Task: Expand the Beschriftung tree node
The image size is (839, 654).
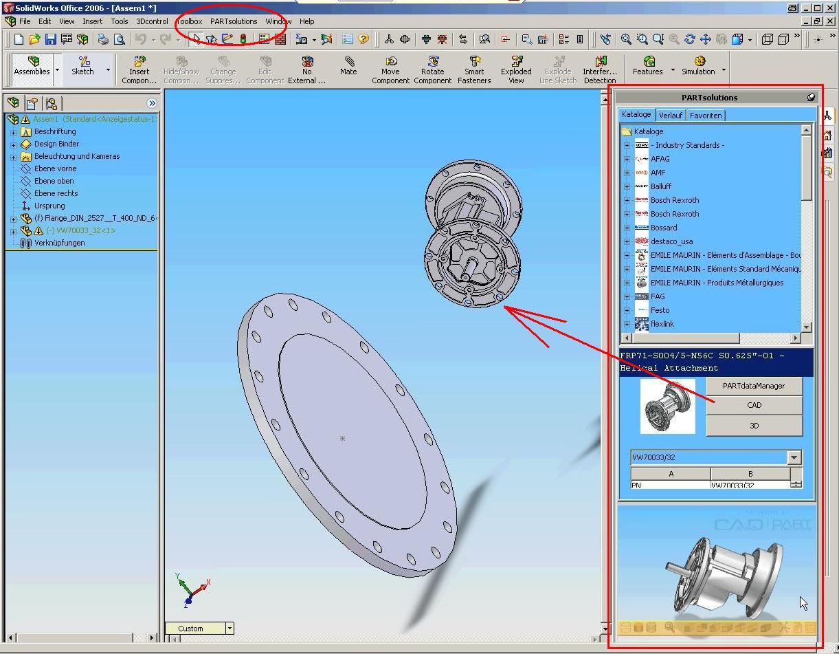Action: tap(13, 132)
